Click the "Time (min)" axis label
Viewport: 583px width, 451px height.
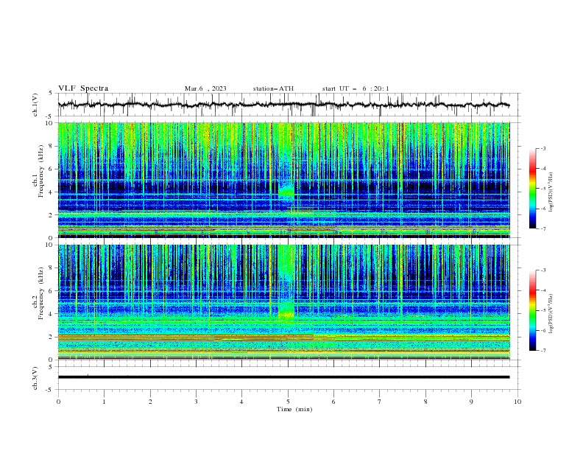click(x=294, y=409)
